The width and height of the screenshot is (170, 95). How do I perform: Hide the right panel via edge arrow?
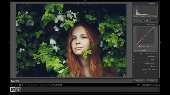tap(161, 42)
